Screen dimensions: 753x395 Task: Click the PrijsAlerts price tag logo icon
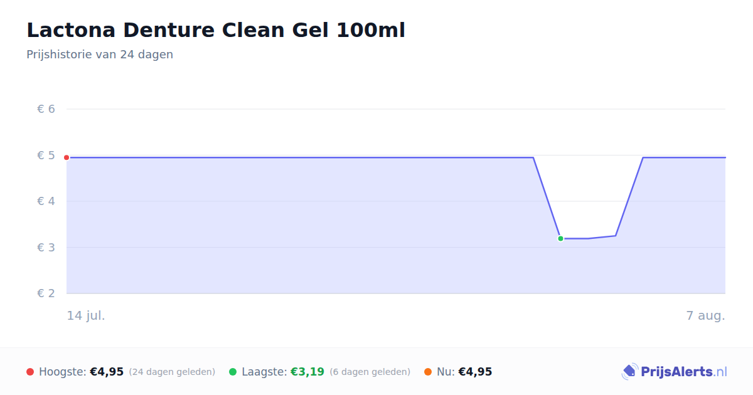pyautogui.click(x=629, y=372)
